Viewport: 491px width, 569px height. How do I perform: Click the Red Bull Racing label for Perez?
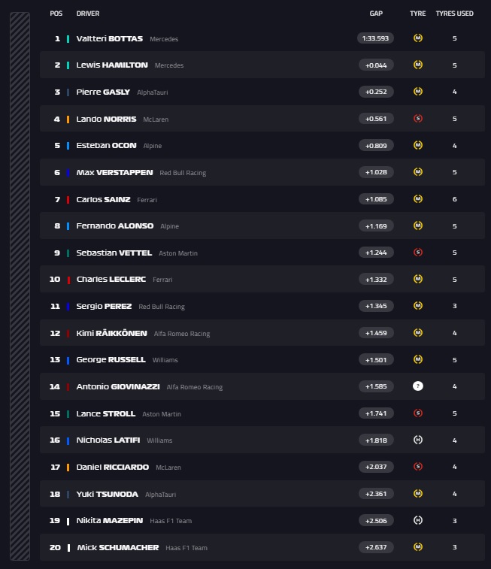(x=162, y=307)
